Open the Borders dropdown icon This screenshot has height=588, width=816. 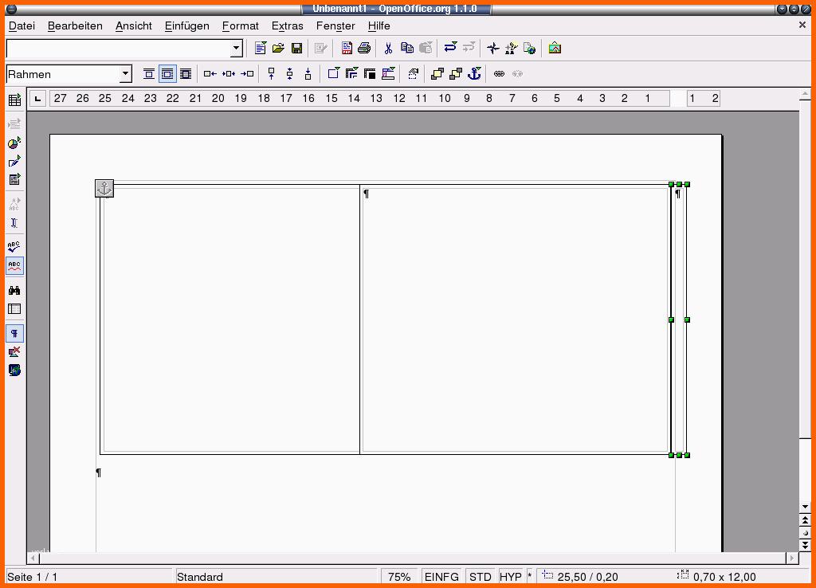333,74
